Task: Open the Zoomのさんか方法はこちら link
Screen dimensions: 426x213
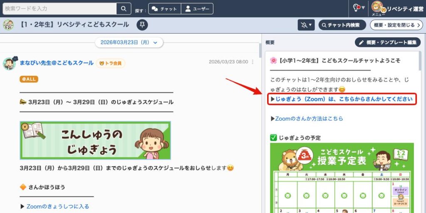Action: 309,119
